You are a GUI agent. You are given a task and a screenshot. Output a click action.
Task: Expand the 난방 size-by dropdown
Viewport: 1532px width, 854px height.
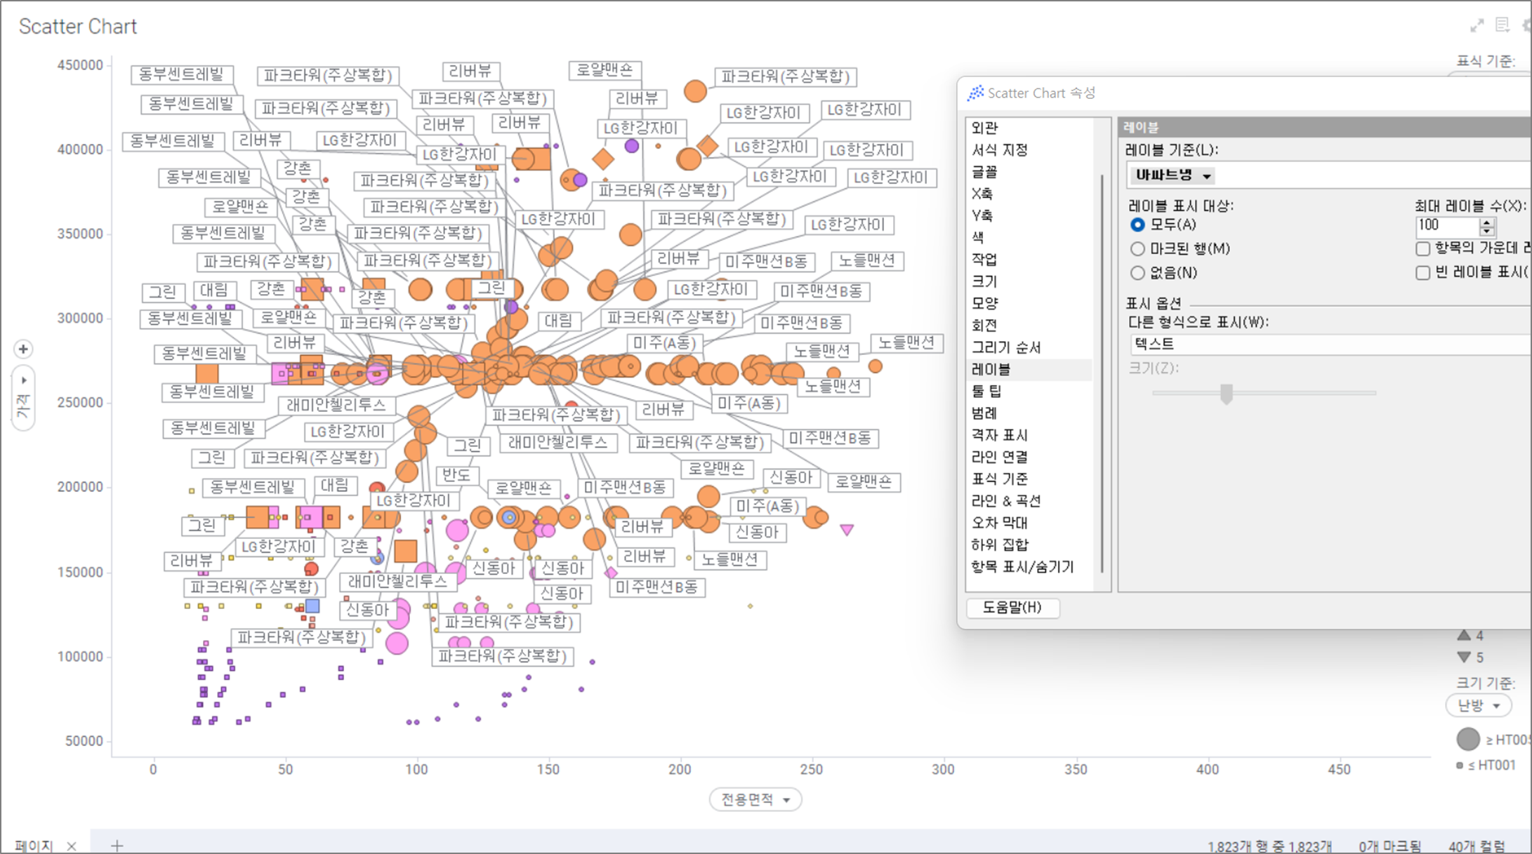[x=1479, y=705]
